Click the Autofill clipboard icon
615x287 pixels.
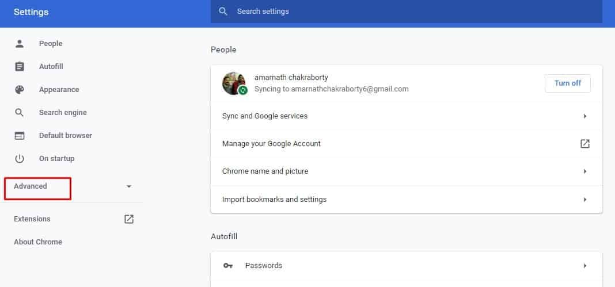point(20,67)
